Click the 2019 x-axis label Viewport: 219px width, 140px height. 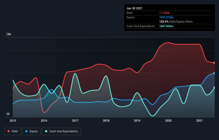point(137,121)
